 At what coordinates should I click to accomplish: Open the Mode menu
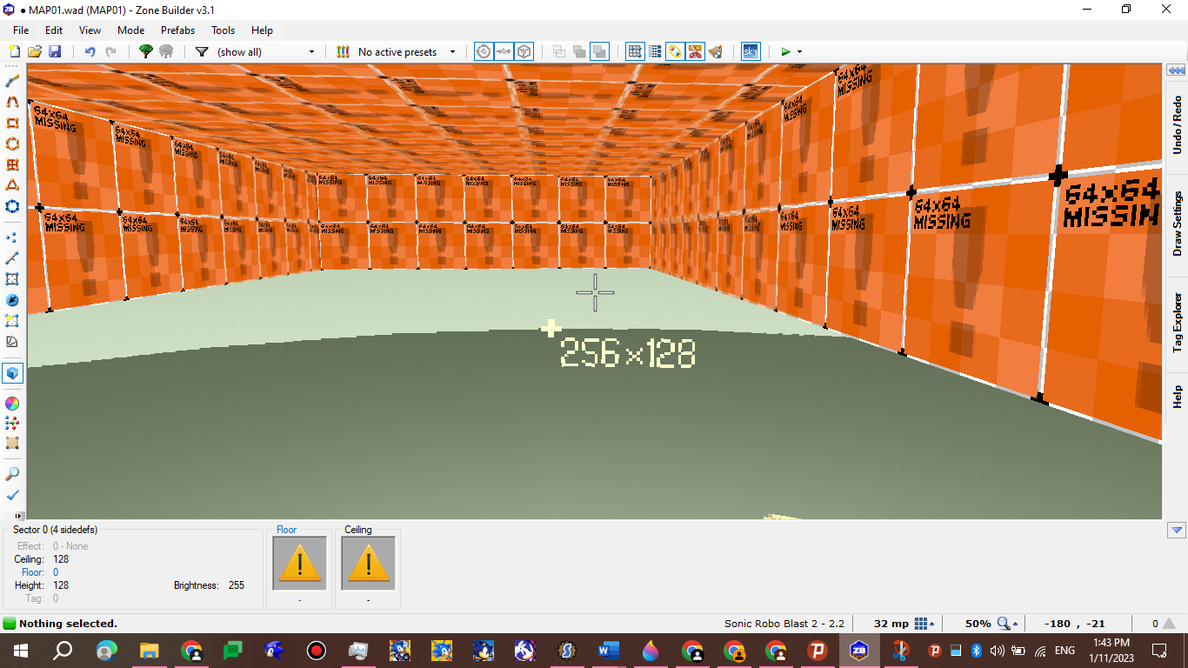click(x=130, y=30)
